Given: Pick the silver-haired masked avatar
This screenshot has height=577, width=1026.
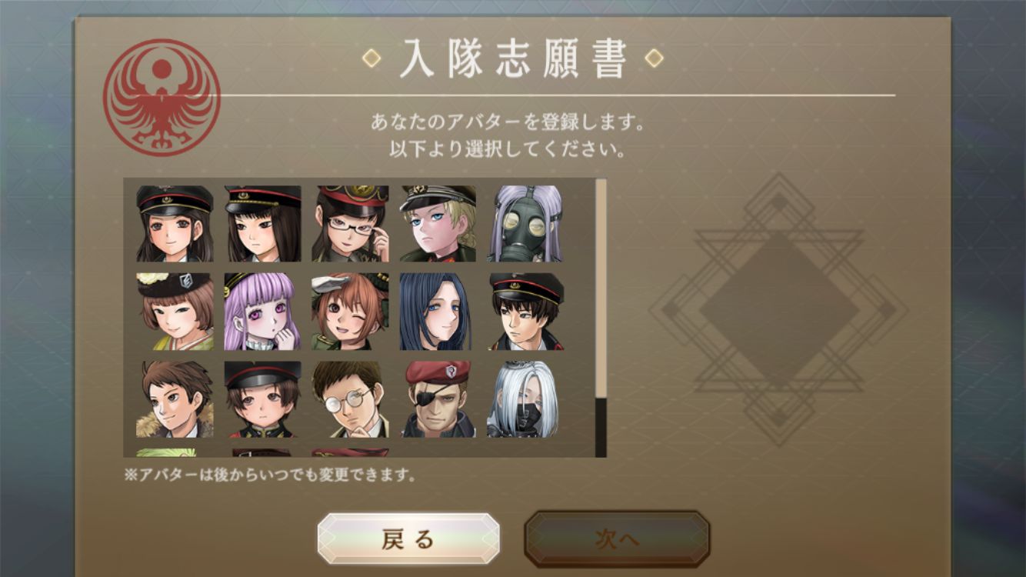Looking at the screenshot, I should pos(525,399).
